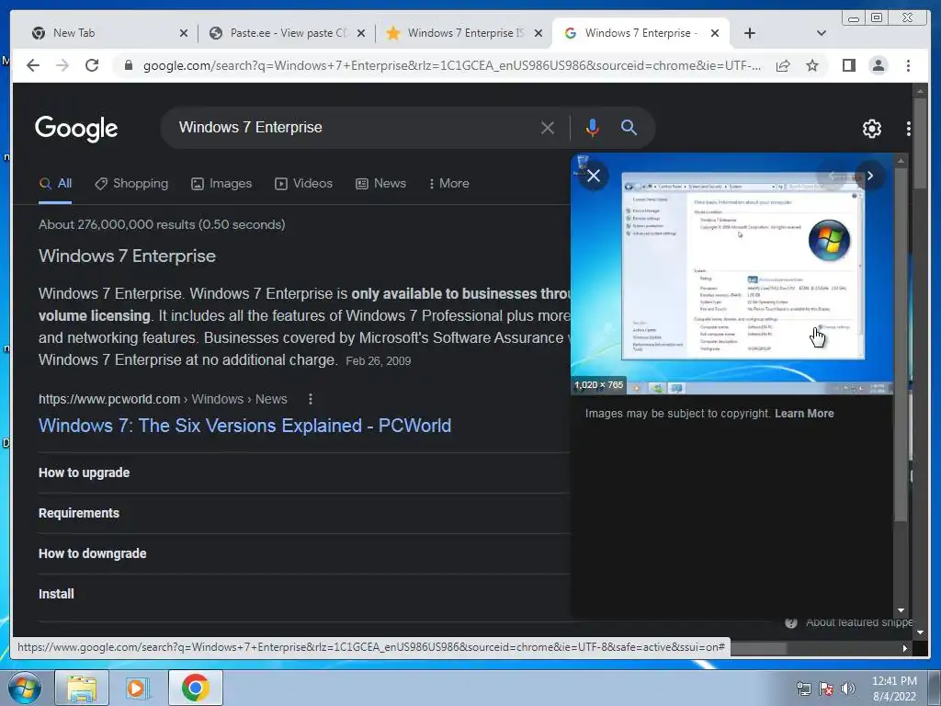Click the network tray icon
This screenshot has height=706, width=941.
[803, 689]
